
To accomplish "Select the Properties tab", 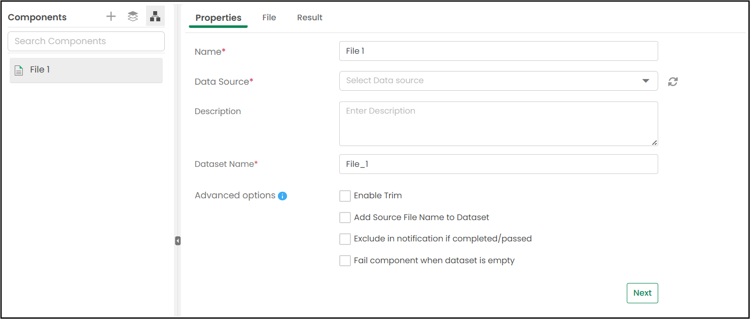I will (x=219, y=18).
